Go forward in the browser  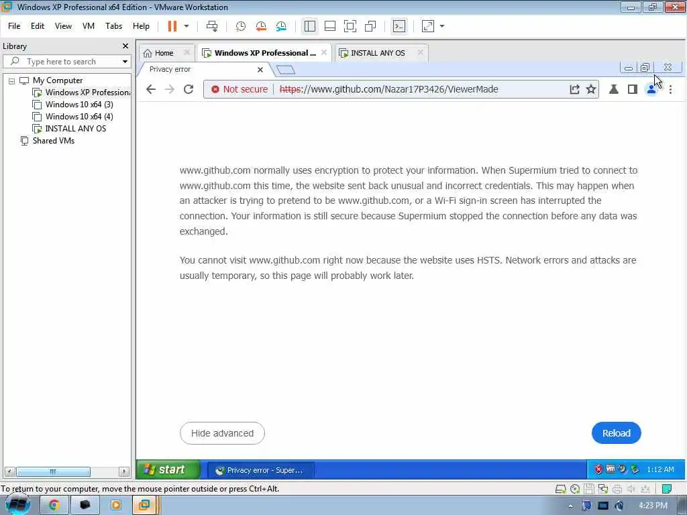[x=170, y=89]
